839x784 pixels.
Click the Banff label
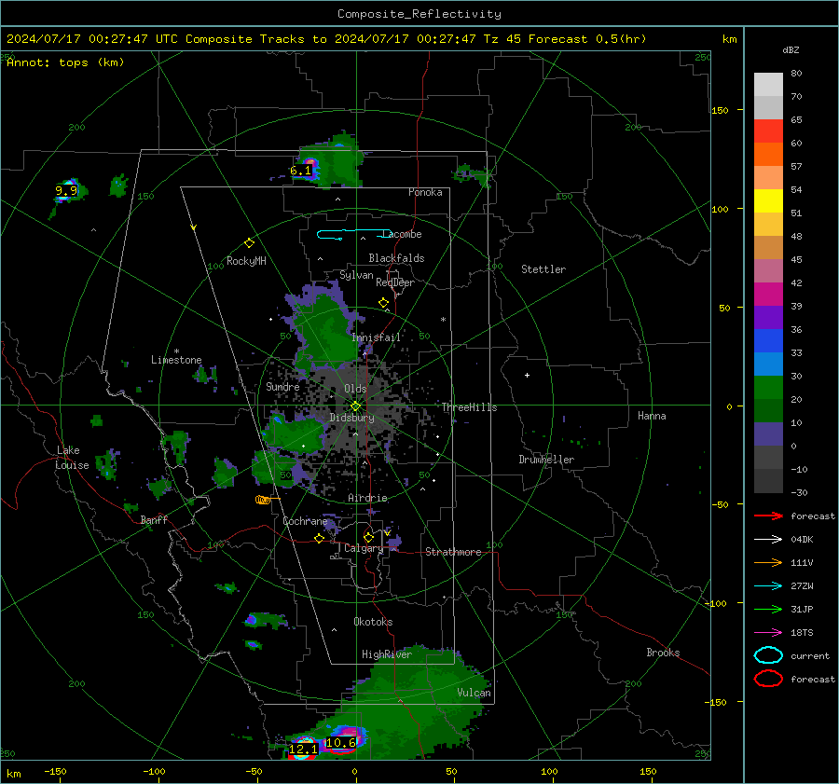pyautogui.click(x=154, y=520)
